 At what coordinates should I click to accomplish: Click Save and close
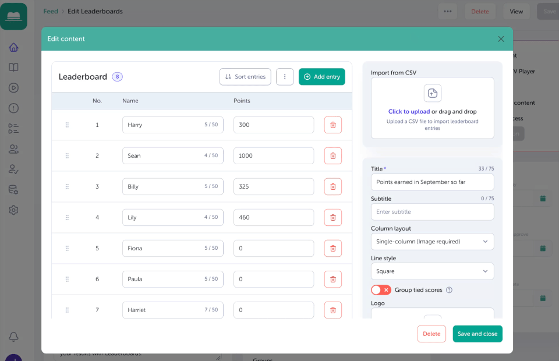pos(477,334)
